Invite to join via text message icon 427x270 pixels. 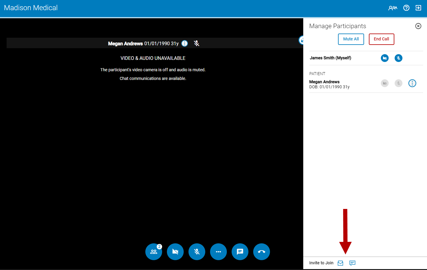[x=352, y=263]
